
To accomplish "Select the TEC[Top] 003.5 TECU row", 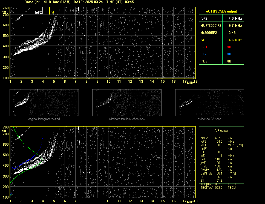I will click(218, 188).
